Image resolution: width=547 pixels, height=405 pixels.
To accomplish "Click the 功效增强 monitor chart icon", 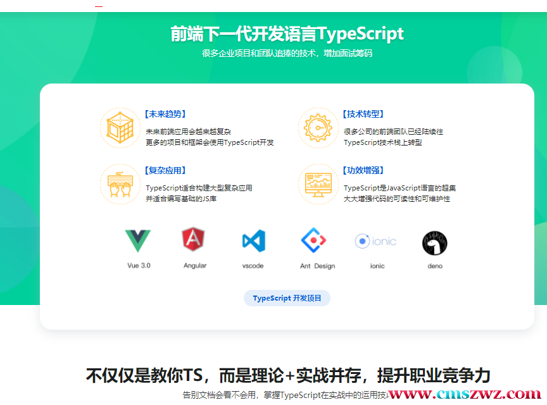I will (x=318, y=184).
